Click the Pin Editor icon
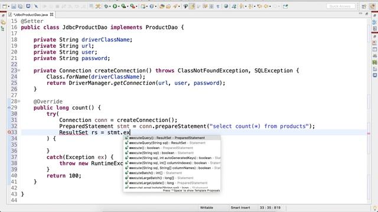The image size is (378, 212). coord(285,6)
